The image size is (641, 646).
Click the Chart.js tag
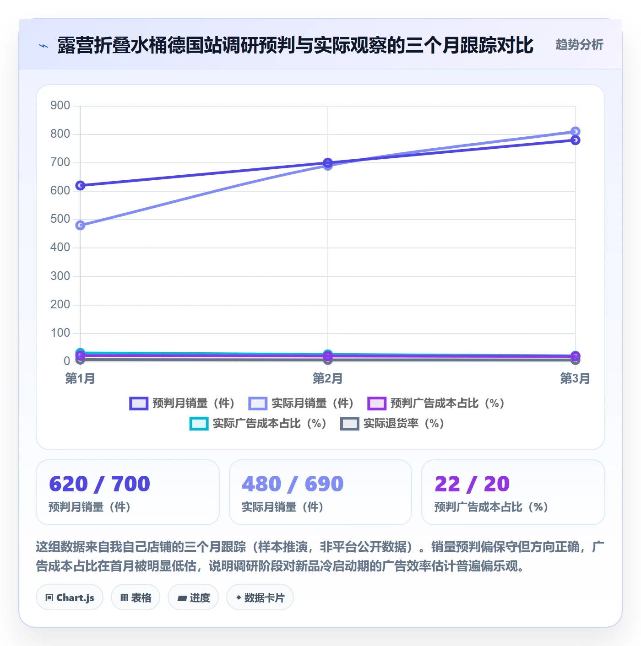70,598
